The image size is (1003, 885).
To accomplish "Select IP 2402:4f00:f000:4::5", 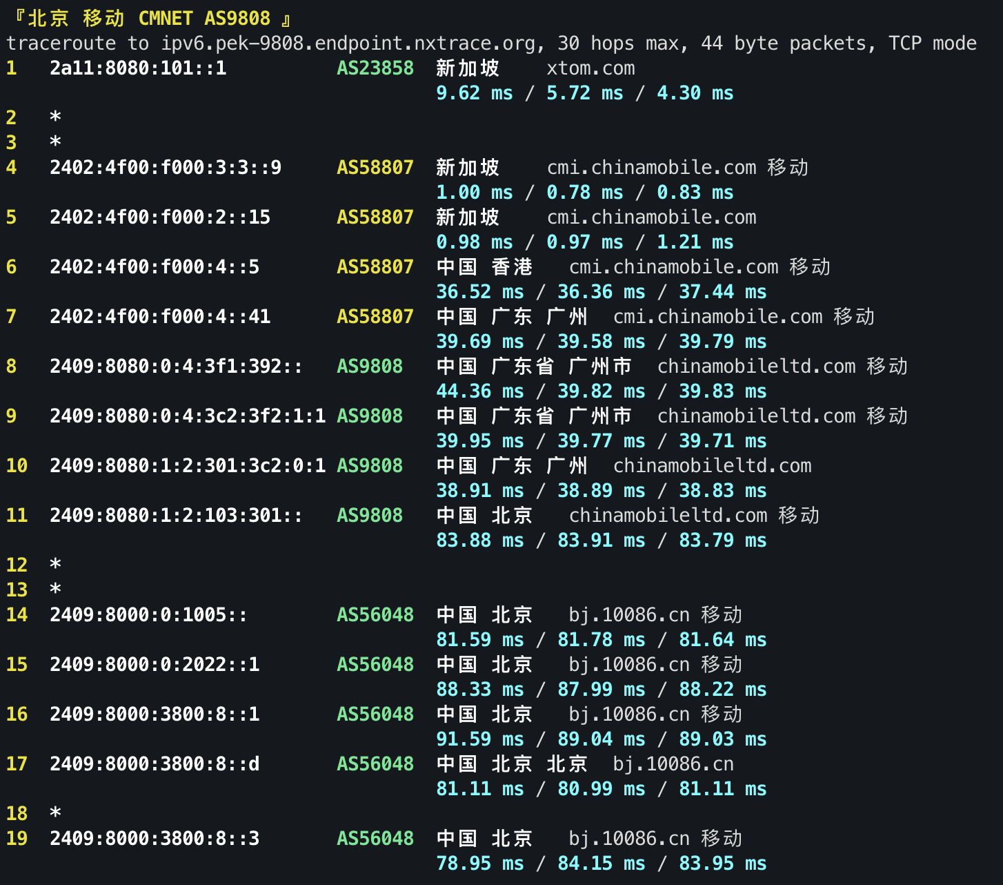I will 155,267.
